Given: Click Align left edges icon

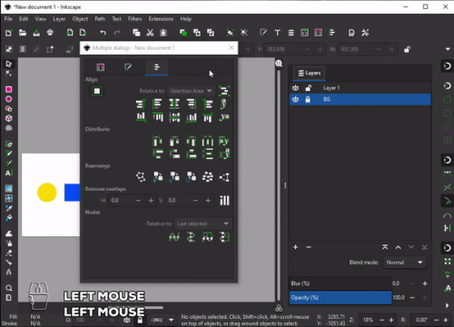Looking at the screenshot, I should (158, 104).
